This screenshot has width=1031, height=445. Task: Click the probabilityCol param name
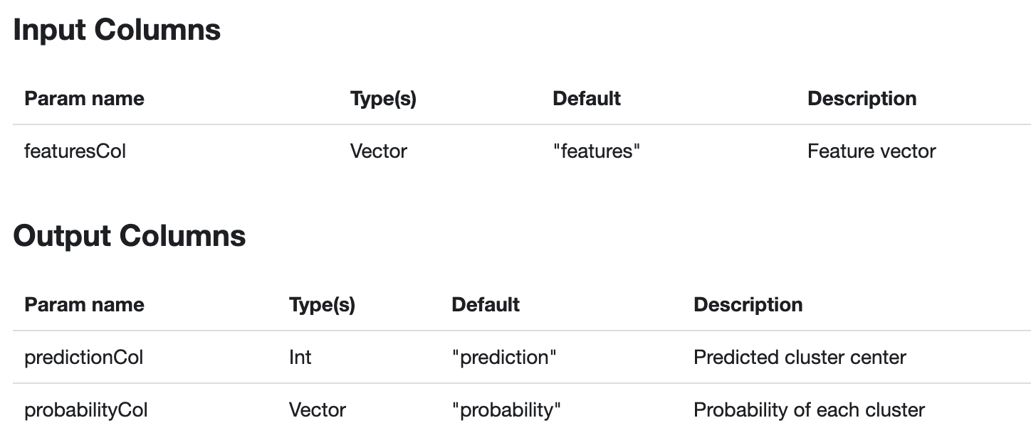click(86, 410)
